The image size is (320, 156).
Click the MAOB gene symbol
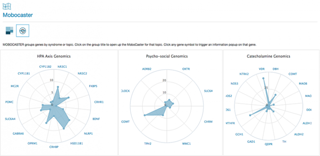pyautogui.click(x=303, y=84)
